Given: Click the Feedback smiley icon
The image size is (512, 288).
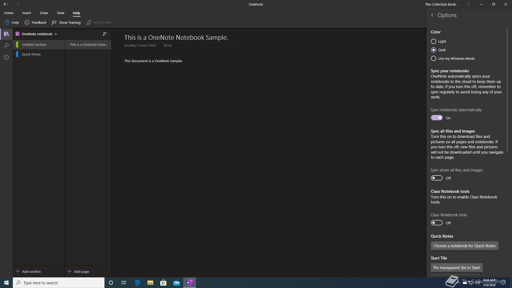Looking at the screenshot, I should (27, 22).
